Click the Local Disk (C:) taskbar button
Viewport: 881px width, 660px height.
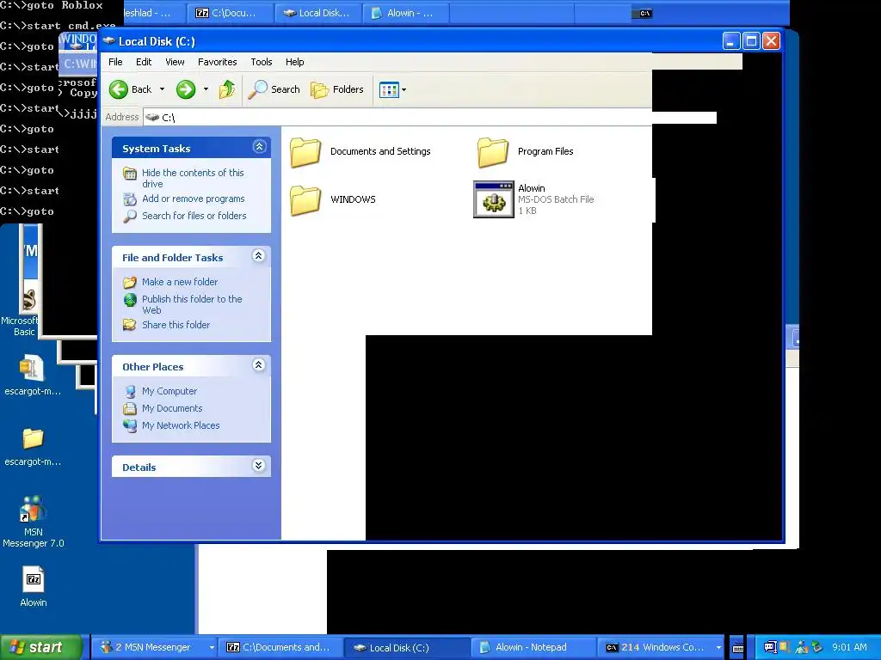406,647
